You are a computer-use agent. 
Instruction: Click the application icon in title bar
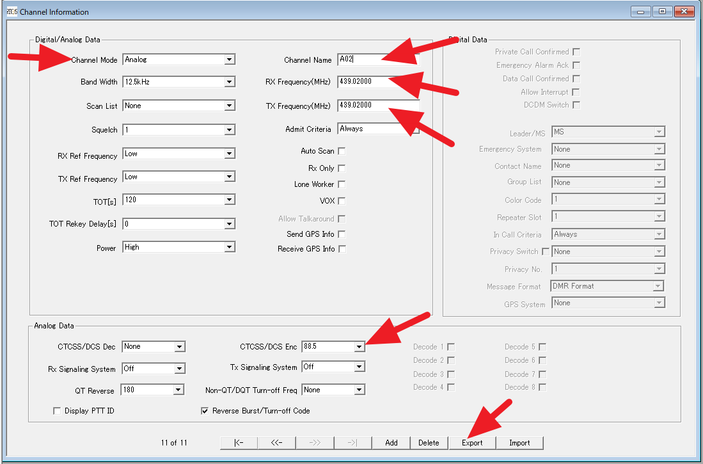coord(12,11)
